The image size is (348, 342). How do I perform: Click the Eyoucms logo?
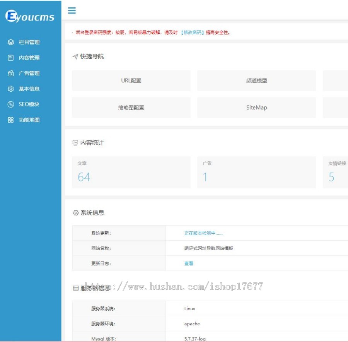click(x=30, y=16)
